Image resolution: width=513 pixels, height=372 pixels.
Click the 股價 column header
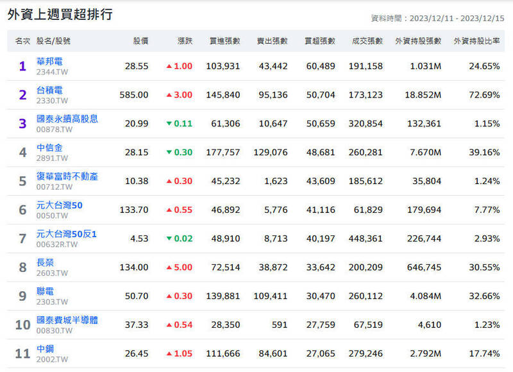coord(140,41)
